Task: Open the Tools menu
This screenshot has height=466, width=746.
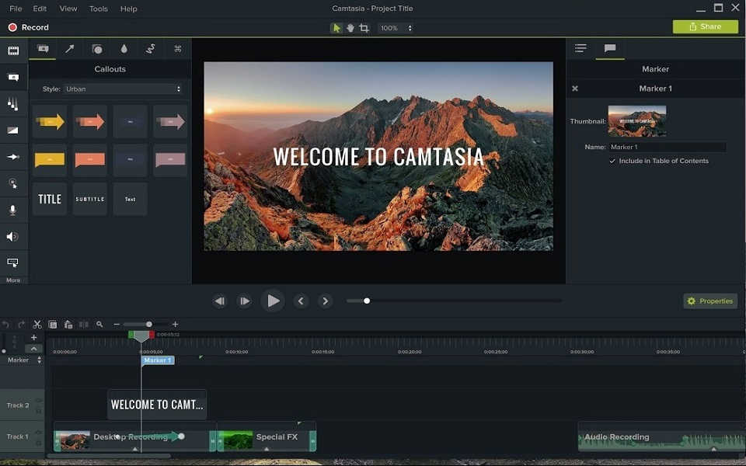Action: click(x=99, y=9)
